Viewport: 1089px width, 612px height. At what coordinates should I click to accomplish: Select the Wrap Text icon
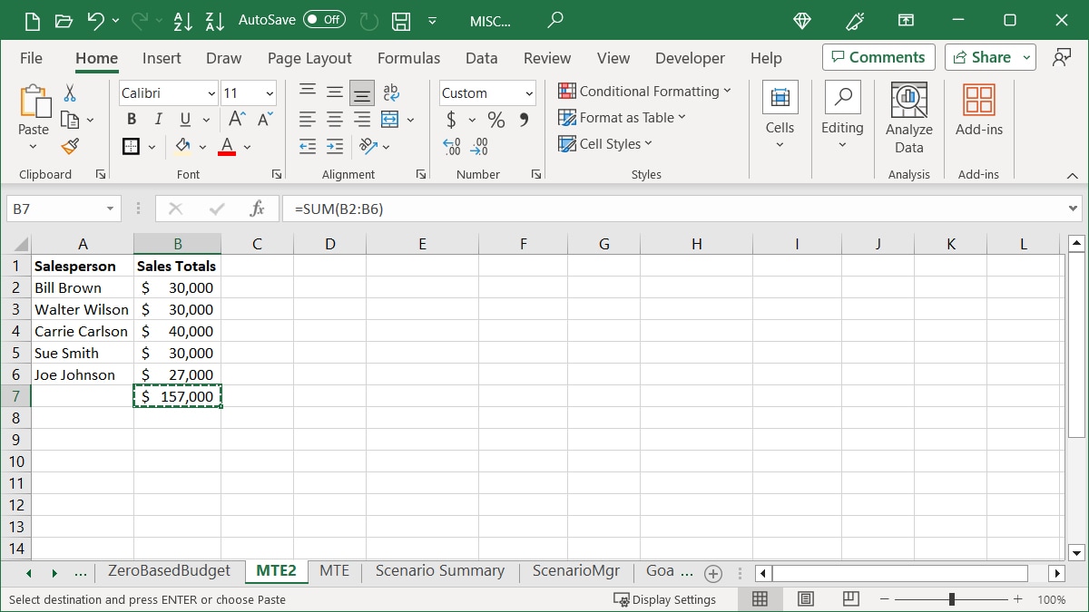[x=389, y=92]
